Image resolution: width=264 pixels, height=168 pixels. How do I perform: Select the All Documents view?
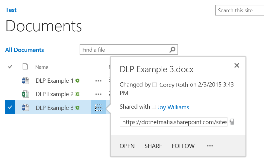coord(25,50)
